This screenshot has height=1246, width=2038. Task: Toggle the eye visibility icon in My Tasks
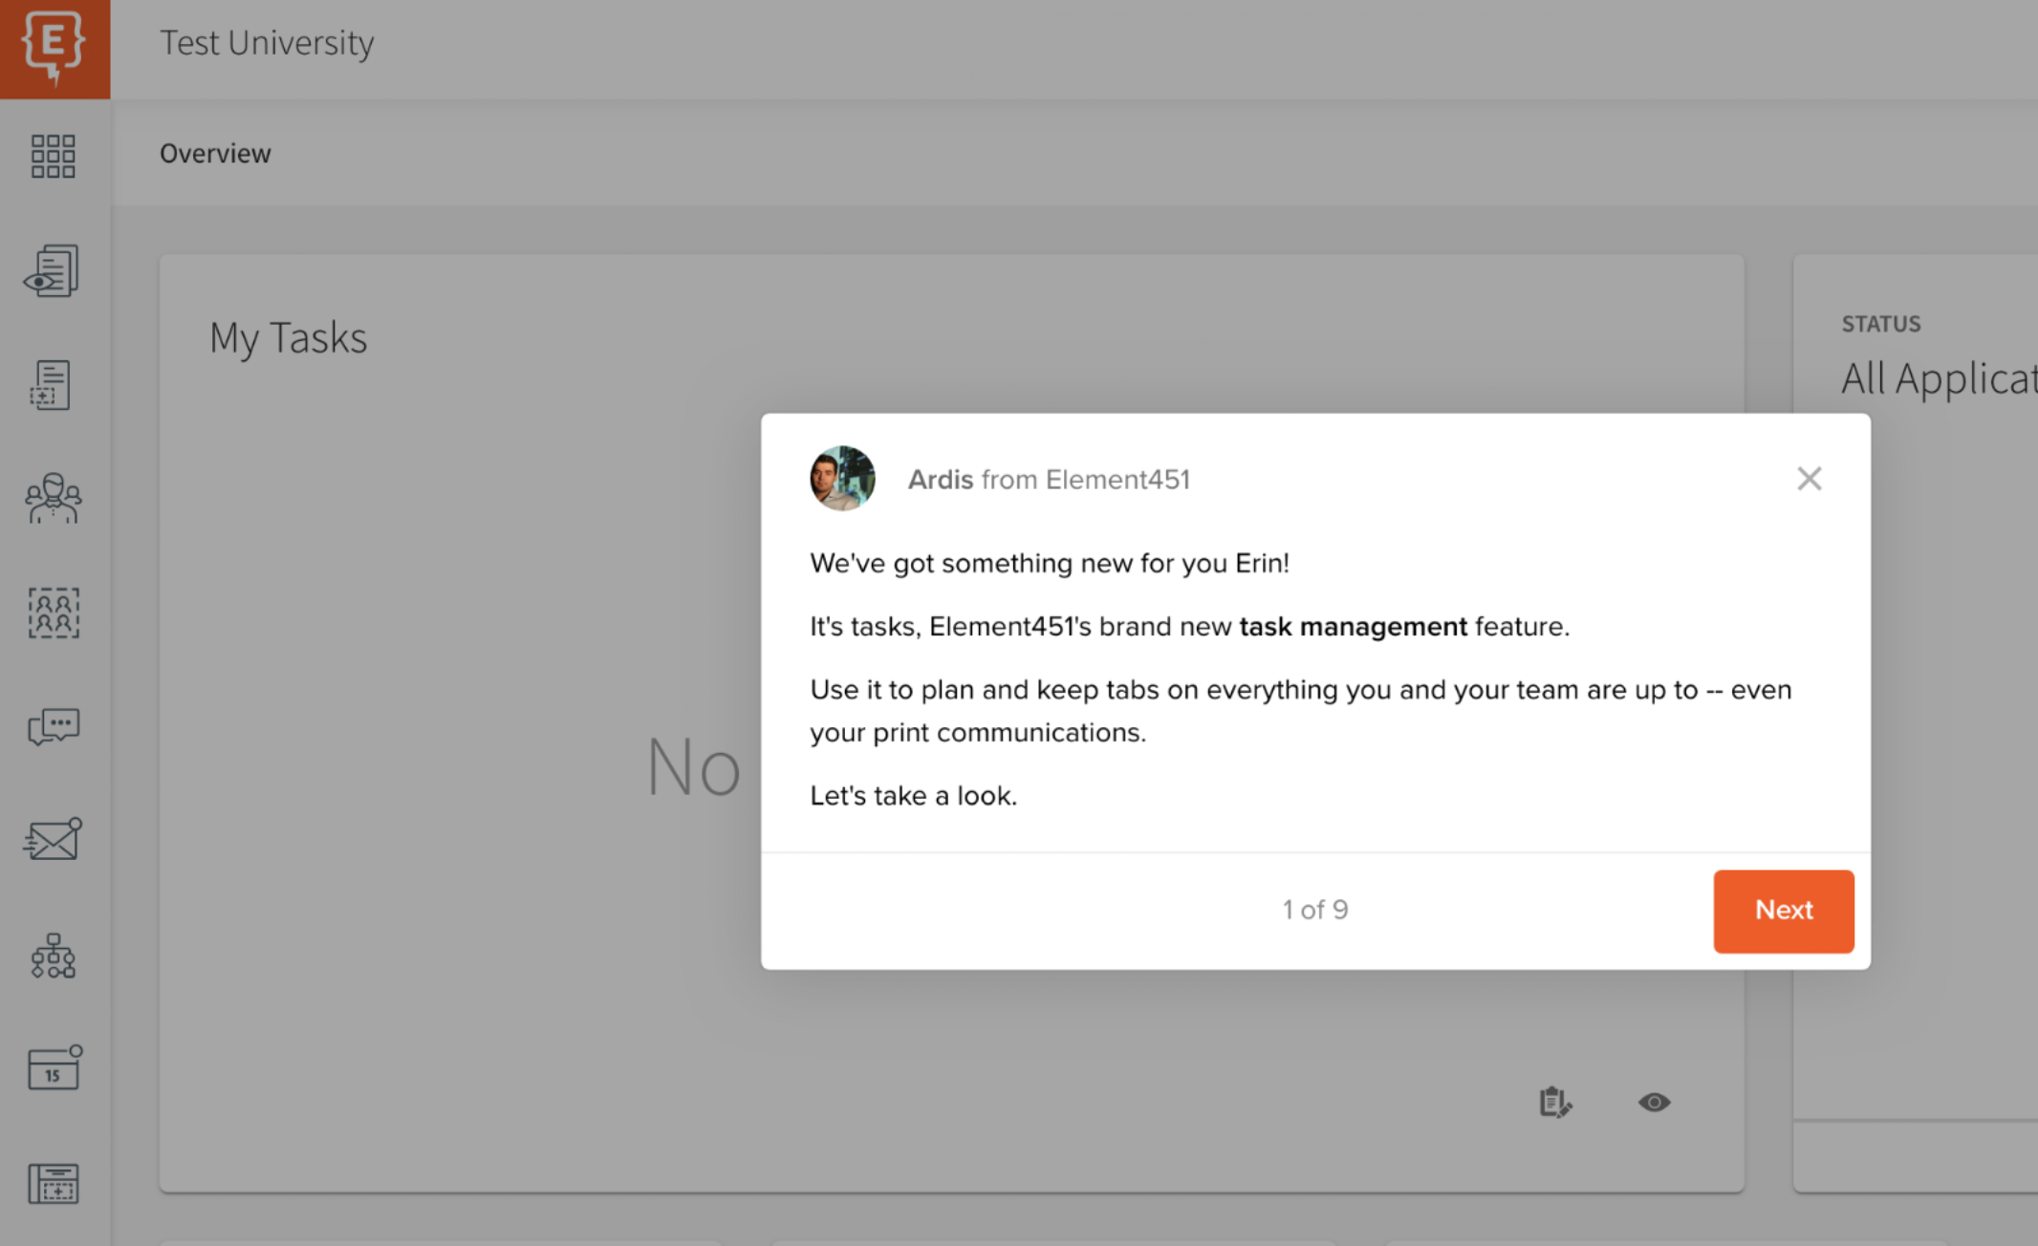pos(1654,1103)
